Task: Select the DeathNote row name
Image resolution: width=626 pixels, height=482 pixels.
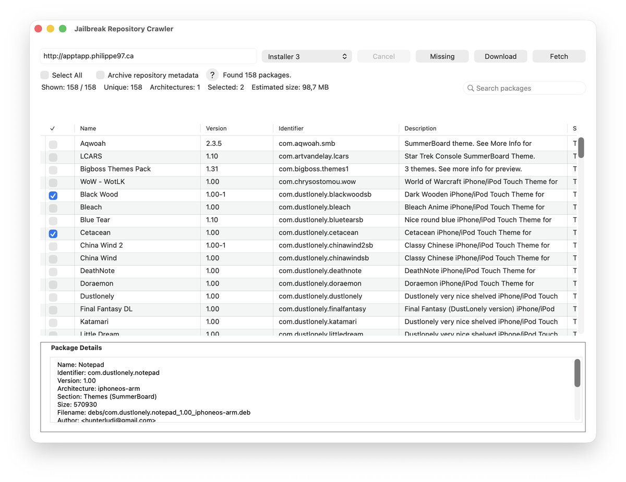Action: pos(98,271)
